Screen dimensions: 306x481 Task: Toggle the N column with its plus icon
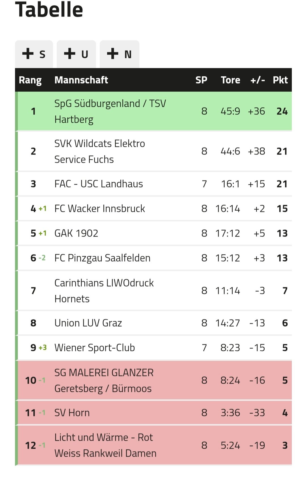[120, 54]
